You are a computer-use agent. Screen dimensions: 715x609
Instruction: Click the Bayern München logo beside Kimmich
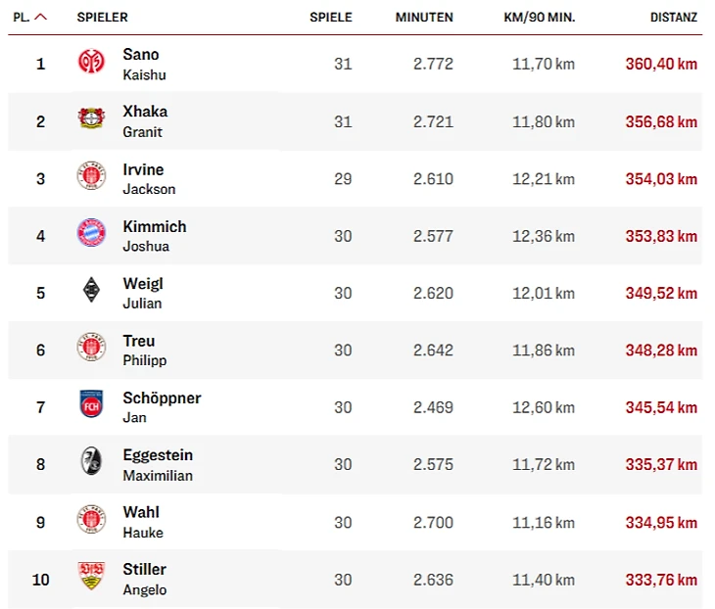91,234
